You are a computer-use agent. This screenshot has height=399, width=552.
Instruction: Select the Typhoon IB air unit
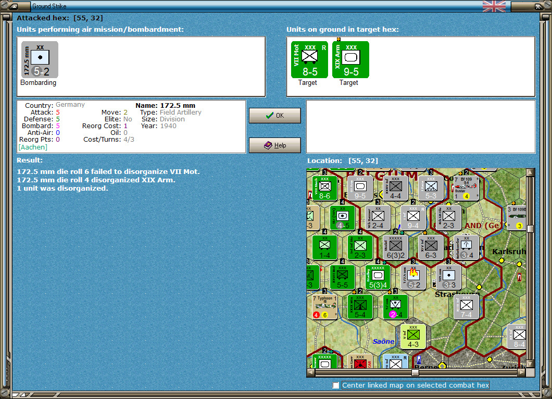click(x=324, y=307)
